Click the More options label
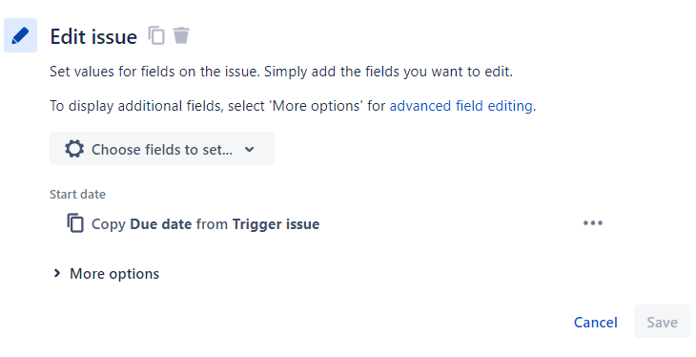 (114, 274)
